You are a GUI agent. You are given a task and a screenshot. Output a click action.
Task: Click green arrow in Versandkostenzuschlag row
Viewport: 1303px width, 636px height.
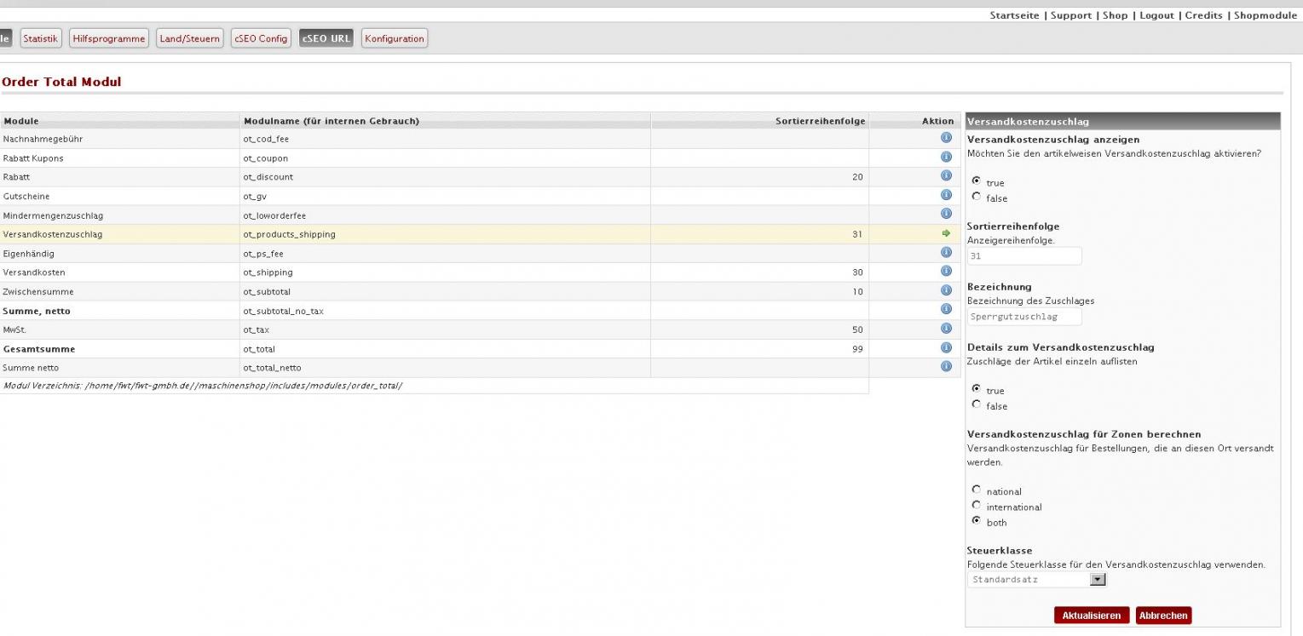tap(945, 233)
